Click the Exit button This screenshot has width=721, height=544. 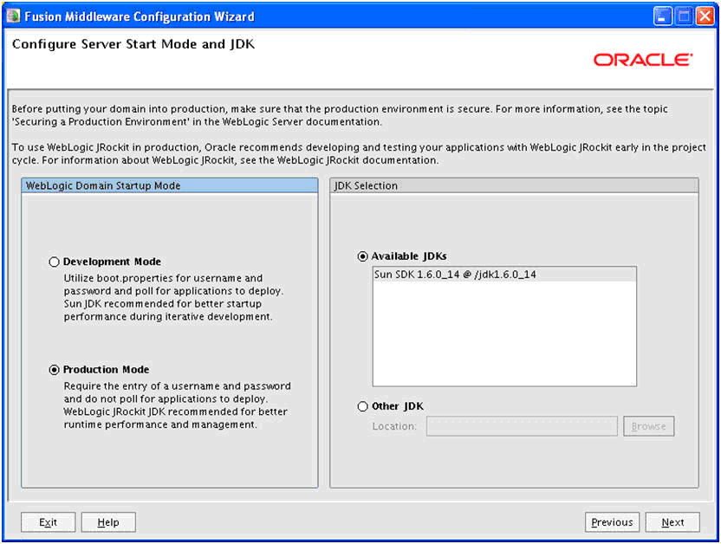tap(48, 522)
